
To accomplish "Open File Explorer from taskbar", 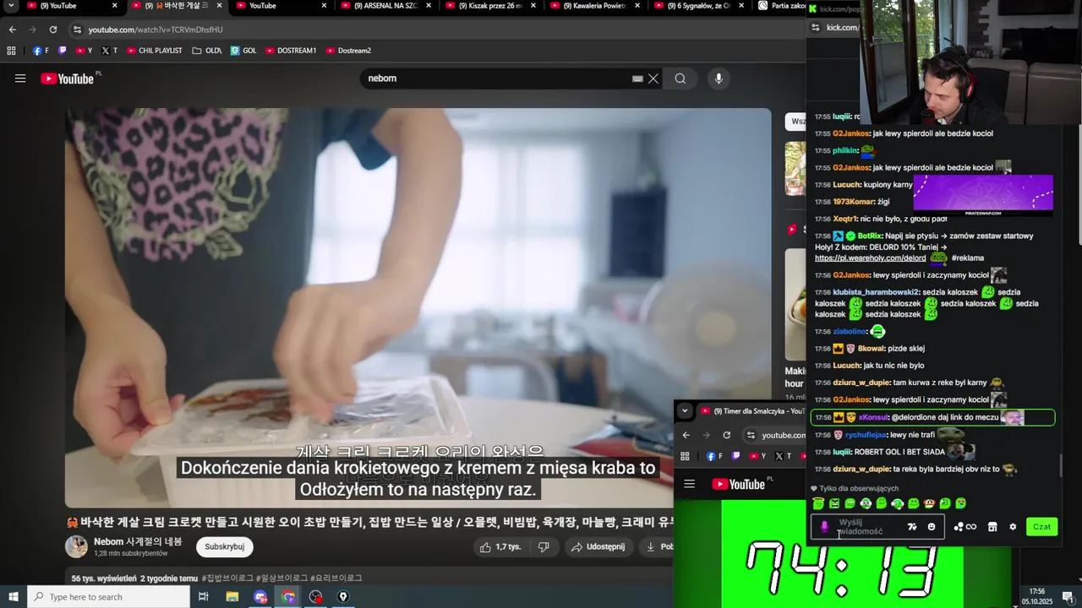I will tap(232, 597).
